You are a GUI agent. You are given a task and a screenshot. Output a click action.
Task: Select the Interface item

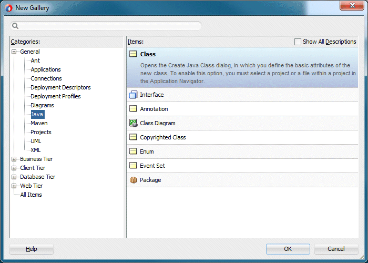[242, 95]
